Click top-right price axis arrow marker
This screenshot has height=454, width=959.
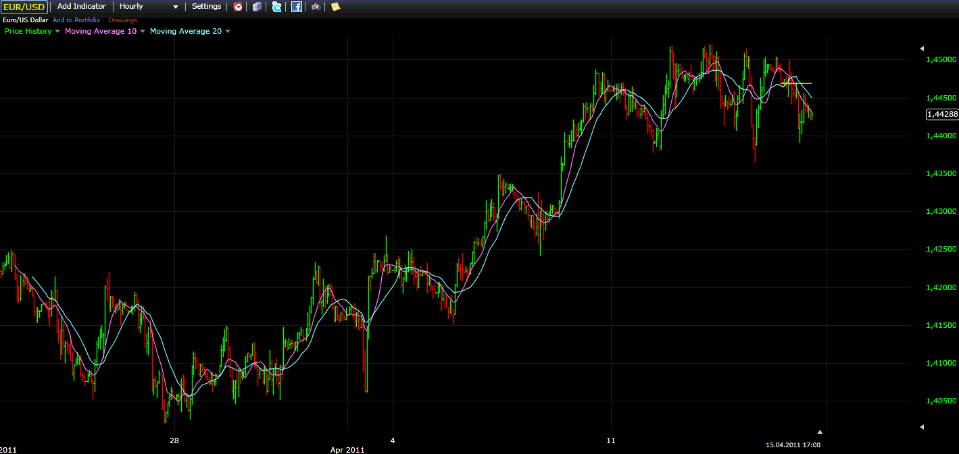pyautogui.click(x=921, y=49)
